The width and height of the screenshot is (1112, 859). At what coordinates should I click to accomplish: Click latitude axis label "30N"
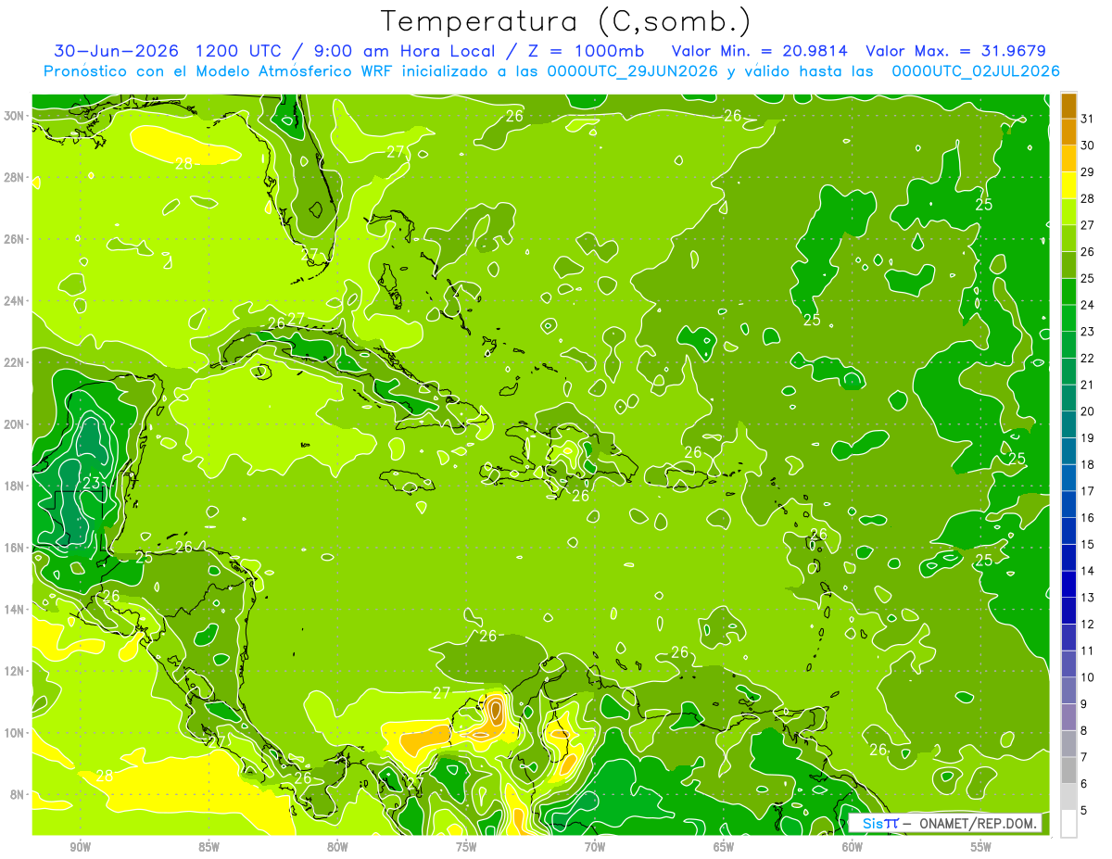pos(15,115)
